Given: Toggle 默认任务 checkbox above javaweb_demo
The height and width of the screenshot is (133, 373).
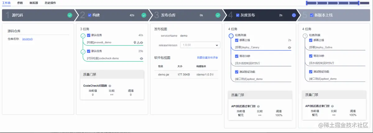Looking at the screenshot, I should coord(89,35).
